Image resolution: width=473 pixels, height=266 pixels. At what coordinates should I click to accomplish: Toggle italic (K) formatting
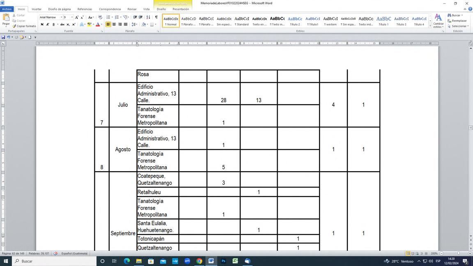click(x=48, y=25)
